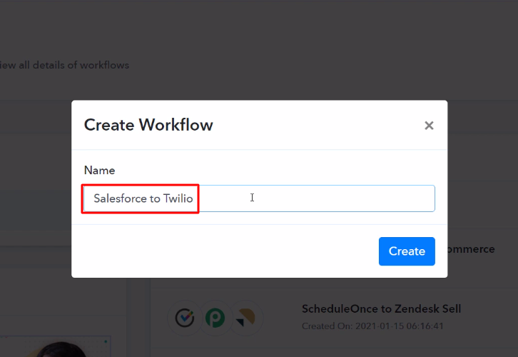Open the ScheduleOnce app icon in workflow row
Image resolution: width=518 pixels, height=357 pixels.
(x=185, y=318)
